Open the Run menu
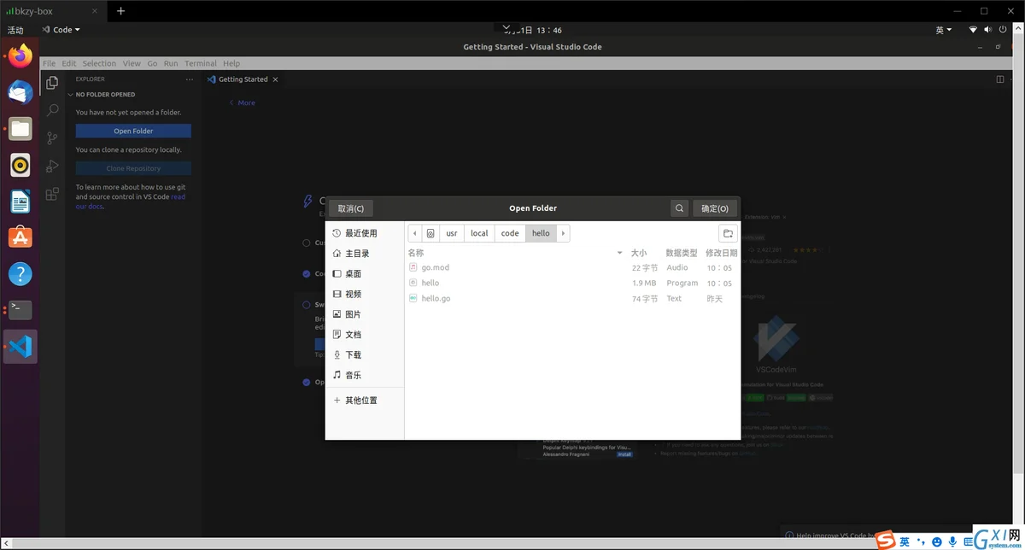Image resolution: width=1025 pixels, height=550 pixels. [171, 63]
